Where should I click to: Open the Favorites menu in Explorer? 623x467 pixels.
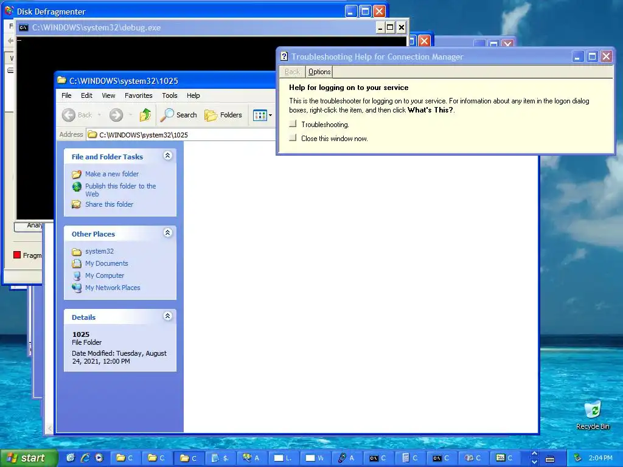pyautogui.click(x=138, y=95)
